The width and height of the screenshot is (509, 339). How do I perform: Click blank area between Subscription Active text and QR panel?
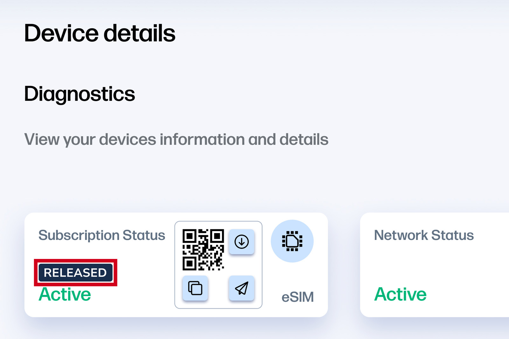tap(137, 286)
